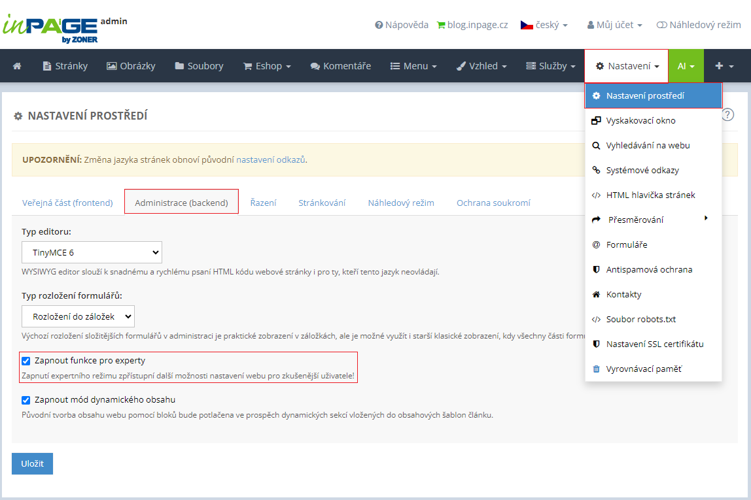Select Vyhledávání na webu menu entry
The width and height of the screenshot is (751, 500).
click(648, 146)
